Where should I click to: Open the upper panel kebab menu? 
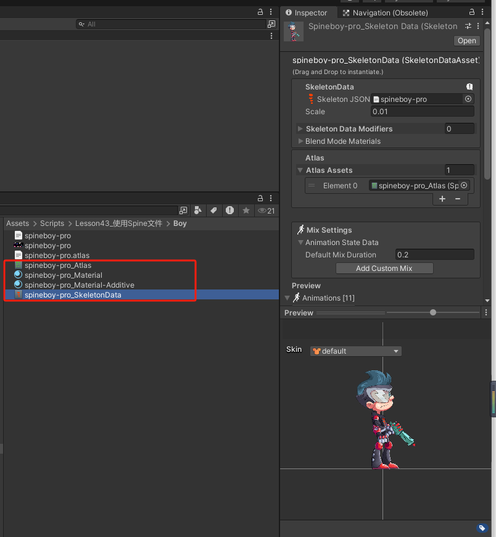(x=271, y=12)
